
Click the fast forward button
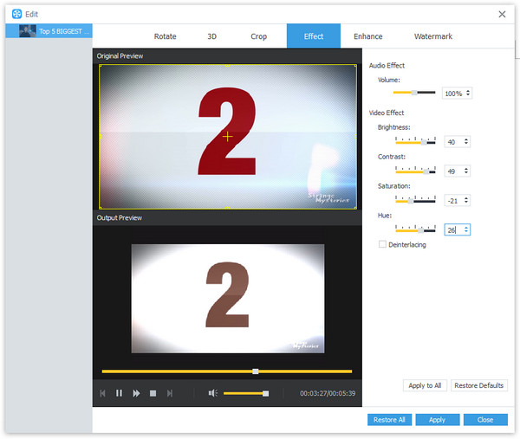136,393
